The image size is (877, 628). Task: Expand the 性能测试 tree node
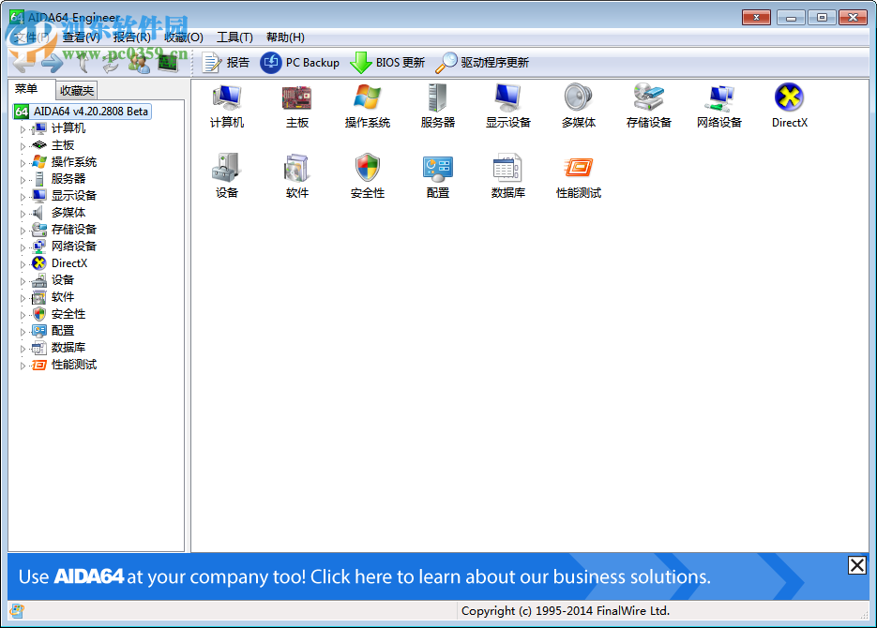coord(23,366)
